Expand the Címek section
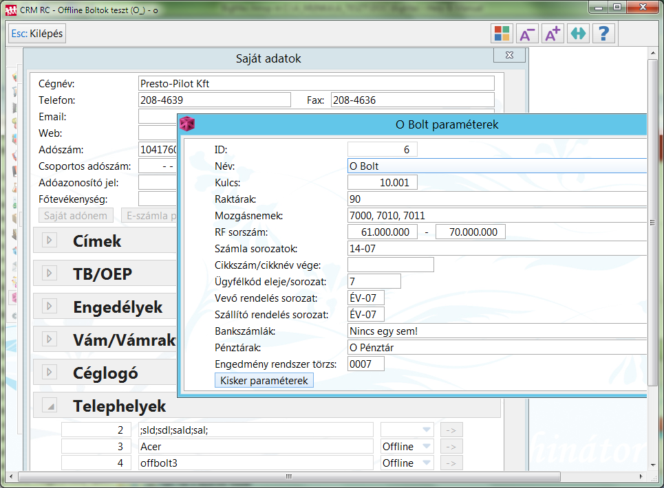The image size is (664, 488). click(49, 240)
